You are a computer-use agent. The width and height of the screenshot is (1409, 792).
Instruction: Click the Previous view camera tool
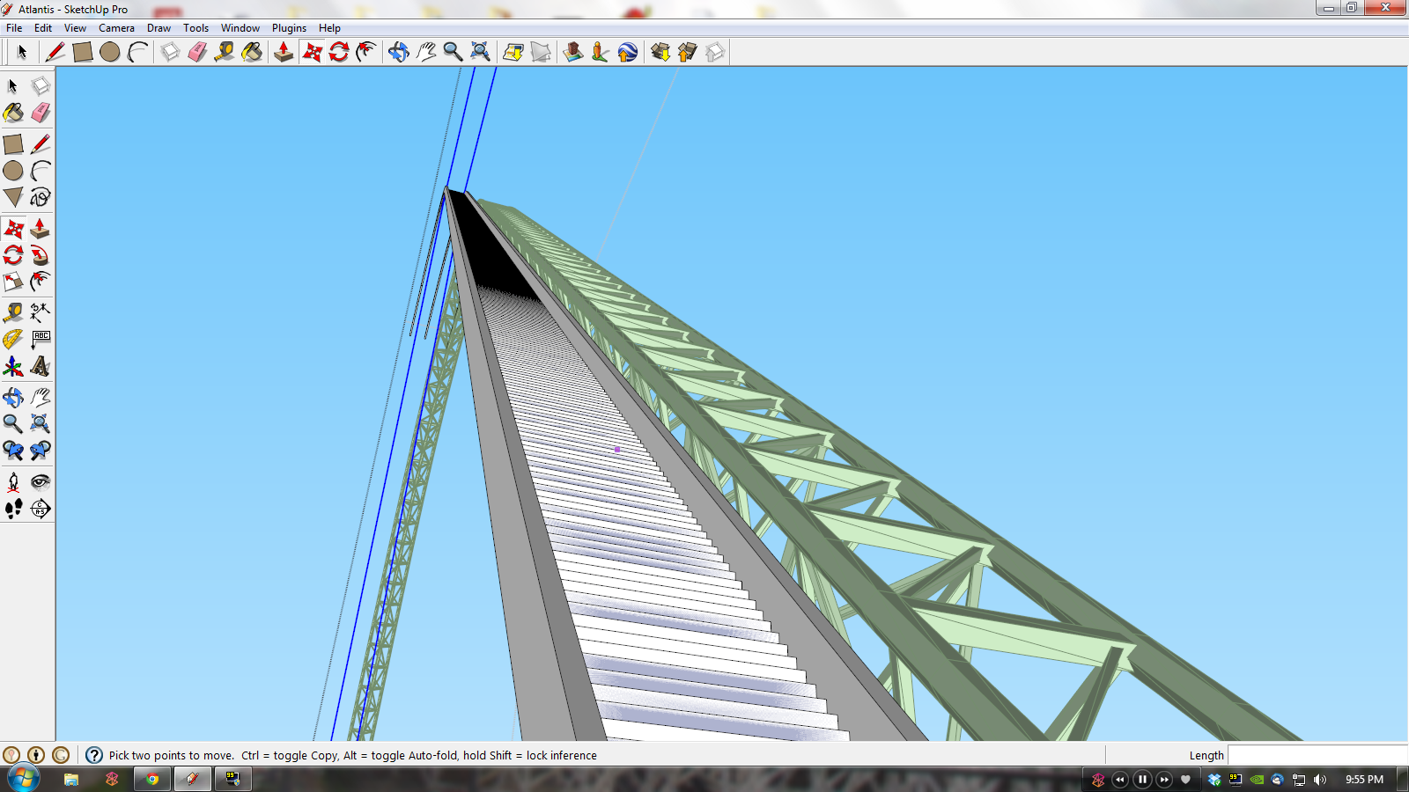13,451
